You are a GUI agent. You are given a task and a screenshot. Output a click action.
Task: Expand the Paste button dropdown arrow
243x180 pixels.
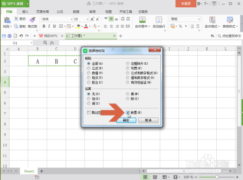pyautogui.click(x=11, y=26)
